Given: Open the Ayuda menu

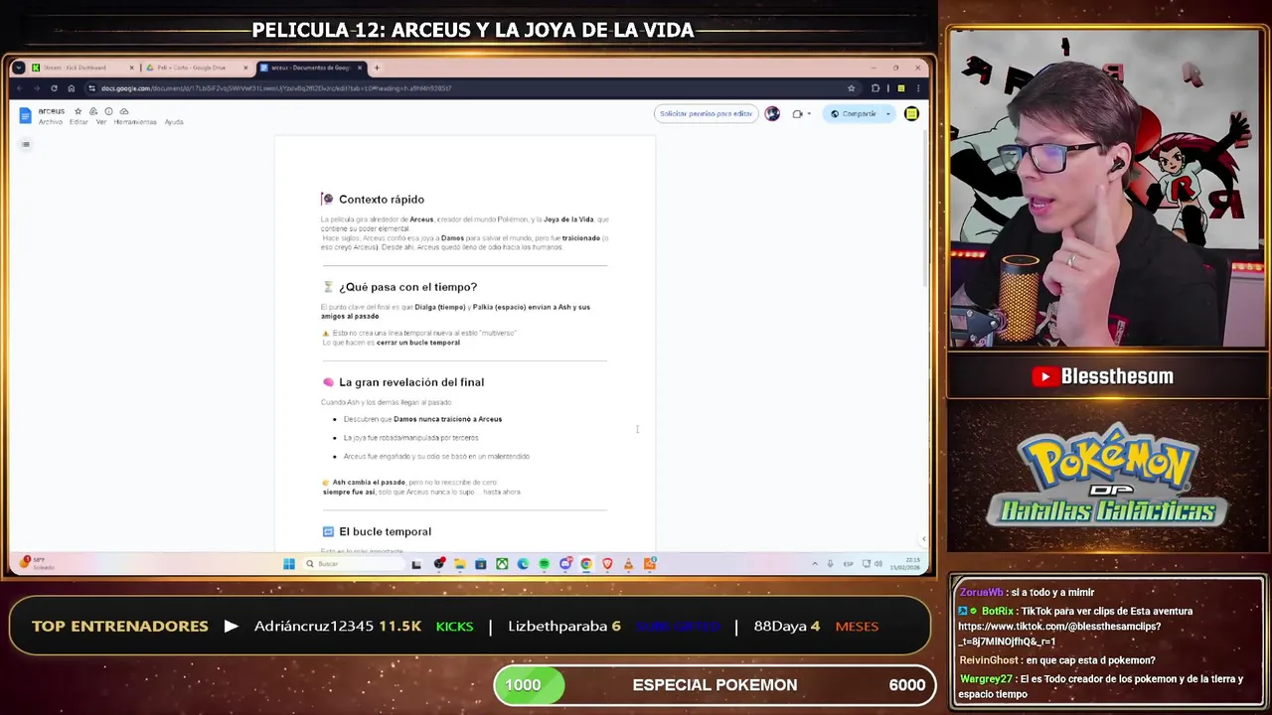Looking at the screenshot, I should (174, 122).
